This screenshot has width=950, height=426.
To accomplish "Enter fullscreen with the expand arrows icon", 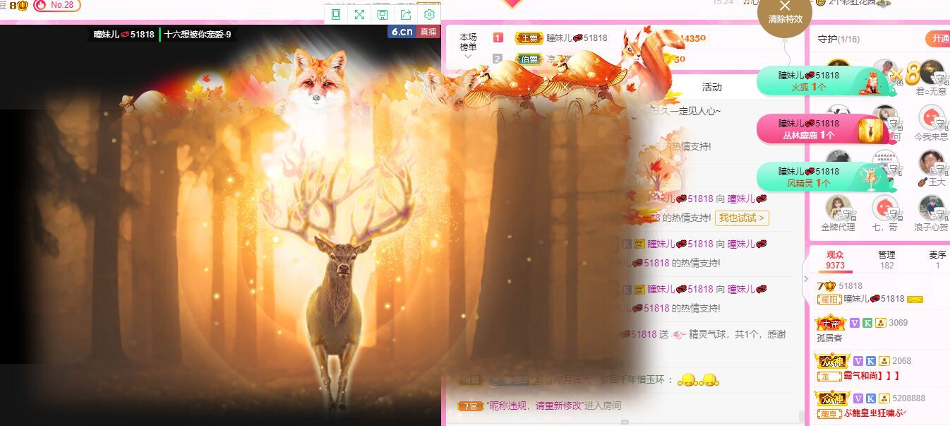I will pos(359,14).
